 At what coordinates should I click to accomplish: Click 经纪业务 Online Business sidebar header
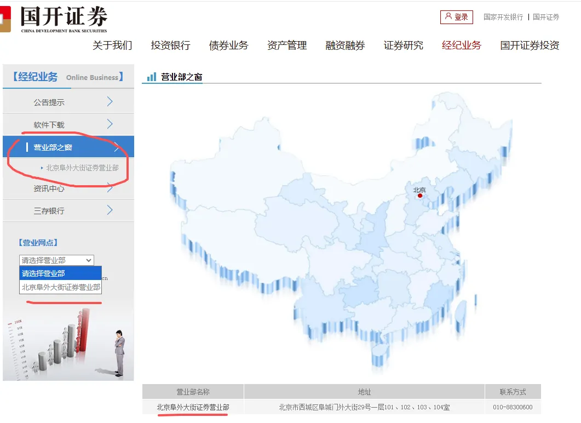[68, 77]
